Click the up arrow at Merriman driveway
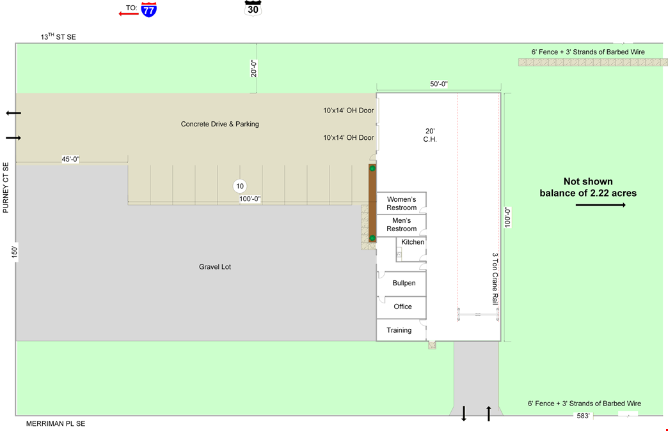 (489, 414)
